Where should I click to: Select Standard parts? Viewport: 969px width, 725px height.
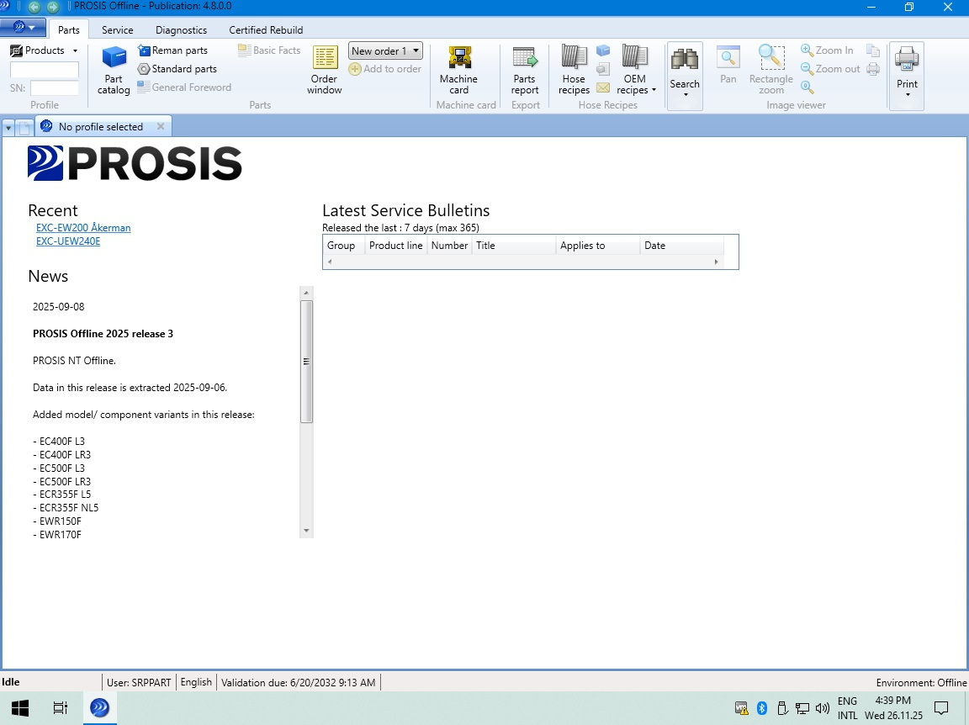pos(177,69)
